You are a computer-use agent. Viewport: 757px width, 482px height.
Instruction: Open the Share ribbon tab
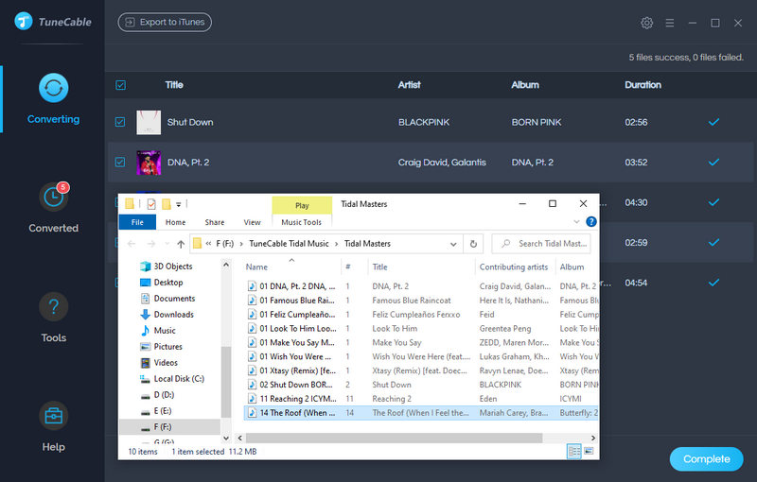(x=215, y=222)
